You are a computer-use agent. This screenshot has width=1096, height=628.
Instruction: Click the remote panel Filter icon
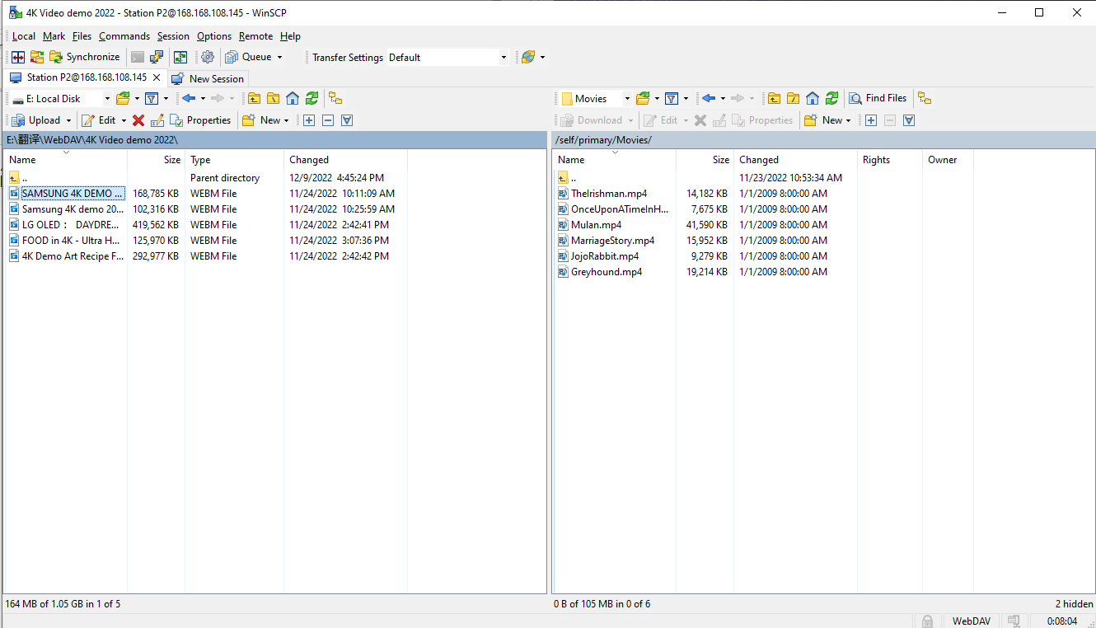[x=672, y=98]
